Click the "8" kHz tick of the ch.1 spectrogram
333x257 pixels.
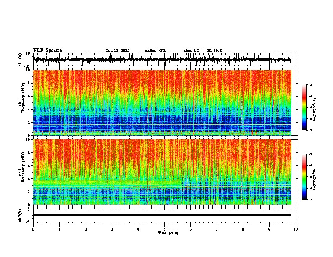click(x=29, y=83)
